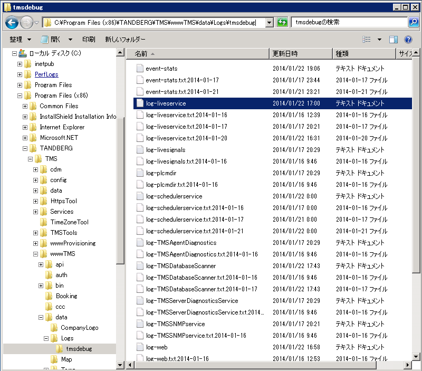The image size is (422, 371).
Task: Open the view options dropdown arrow
Action: coord(379,40)
